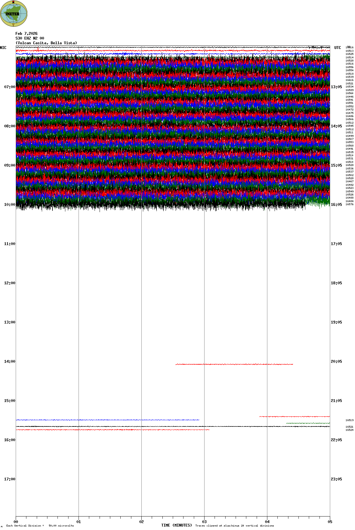Select the 07:00 local time marker
Image resolution: width=355 pixels, height=530 pixels.
[9, 87]
